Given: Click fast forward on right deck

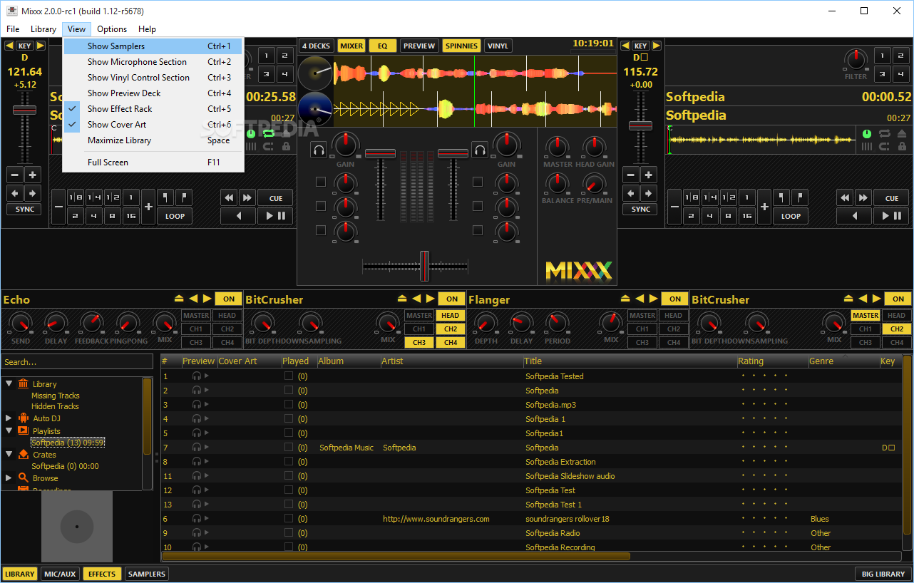Looking at the screenshot, I should [x=863, y=198].
